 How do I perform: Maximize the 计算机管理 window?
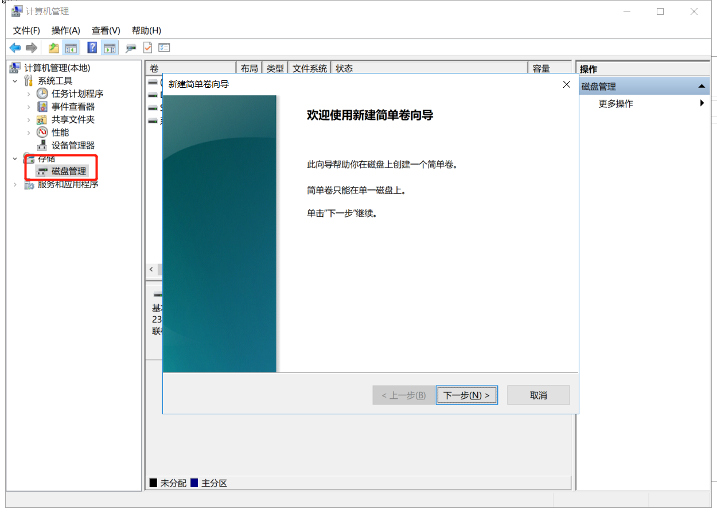click(660, 11)
